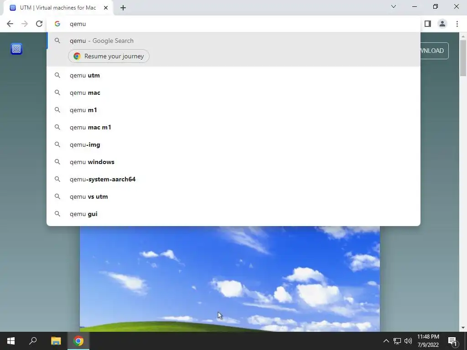Screen dimensions: 467x350
Task: Choose suggestion 'qemu windows'
Action: (233, 162)
